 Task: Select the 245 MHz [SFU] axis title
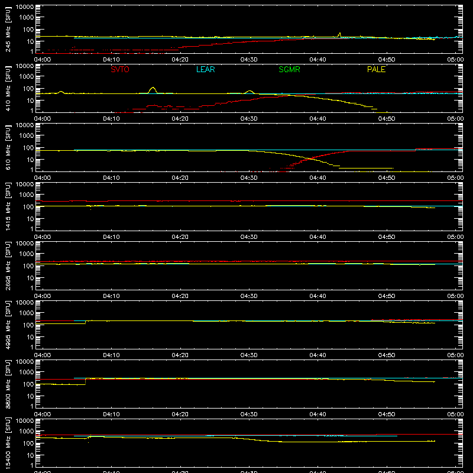8,29
